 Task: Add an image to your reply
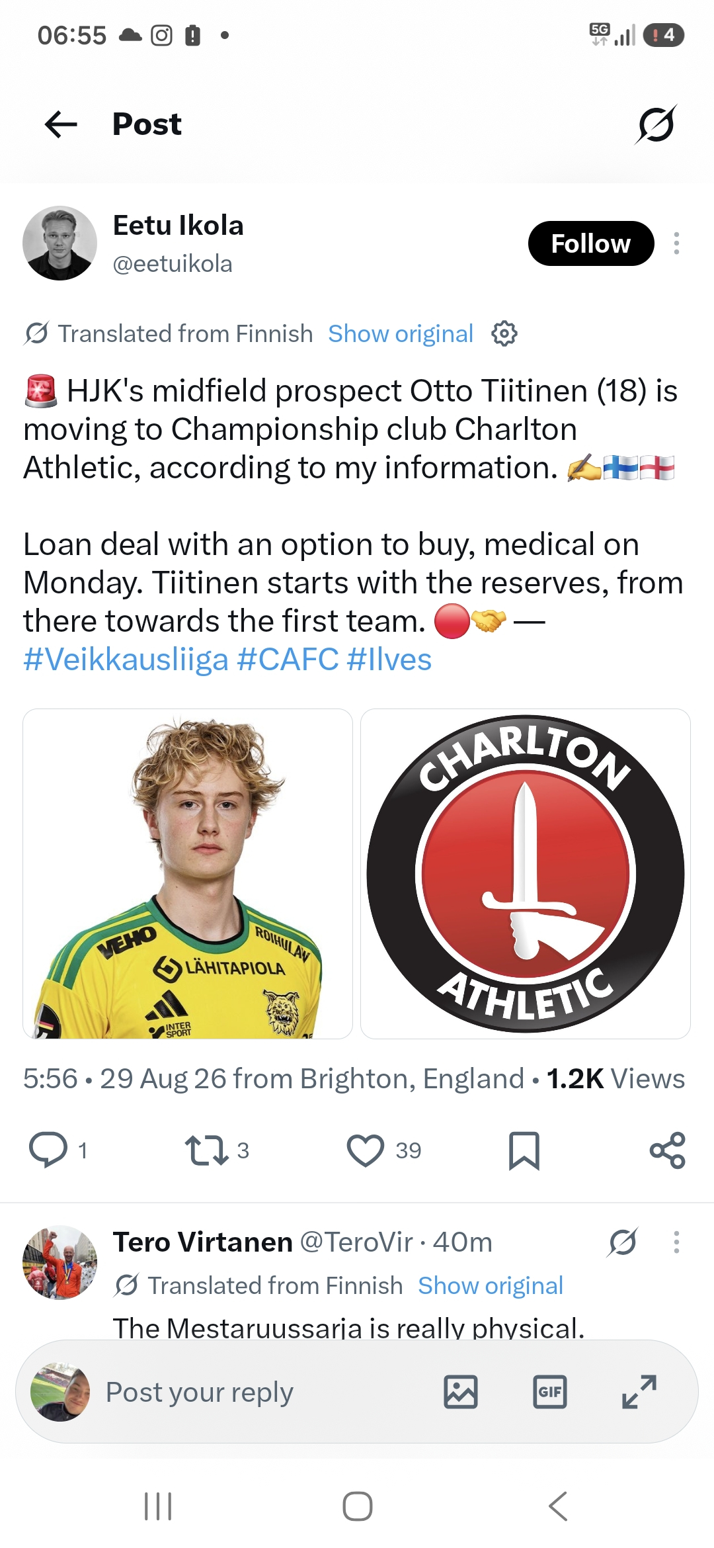pyautogui.click(x=461, y=1392)
